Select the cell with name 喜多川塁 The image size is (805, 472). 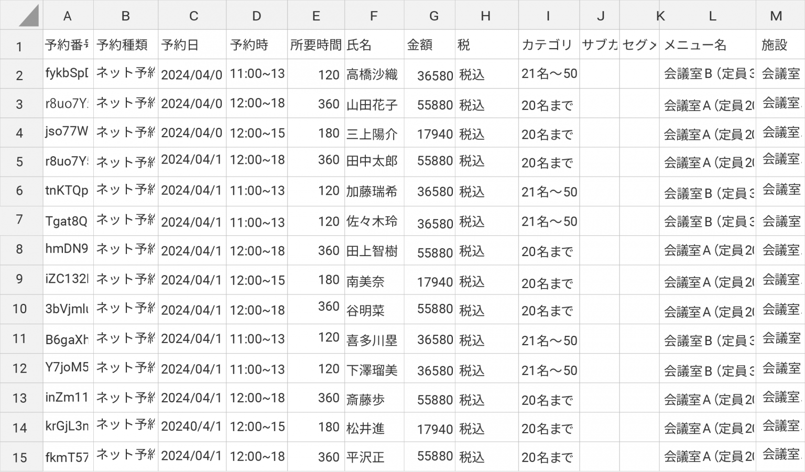click(375, 339)
